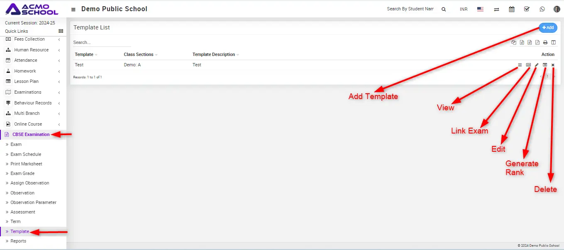Edit the Test template using pencil icon
Image resolution: width=564 pixels, height=250 pixels.
coord(537,65)
